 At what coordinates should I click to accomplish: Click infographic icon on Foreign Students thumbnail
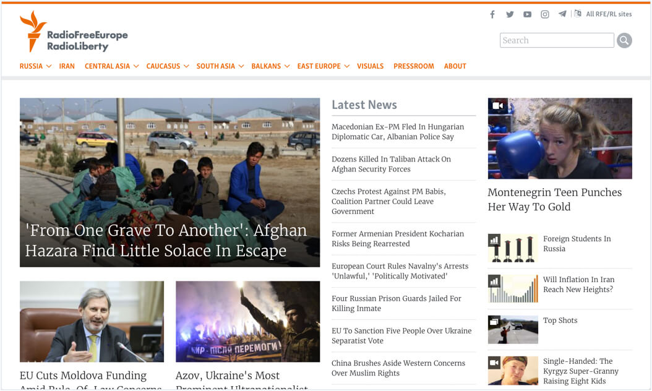pos(494,240)
